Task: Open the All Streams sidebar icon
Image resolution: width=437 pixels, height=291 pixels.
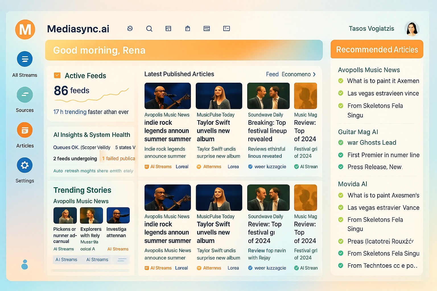Action: (25, 59)
